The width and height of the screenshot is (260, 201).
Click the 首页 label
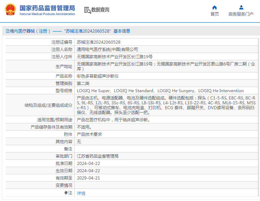(215, 14)
